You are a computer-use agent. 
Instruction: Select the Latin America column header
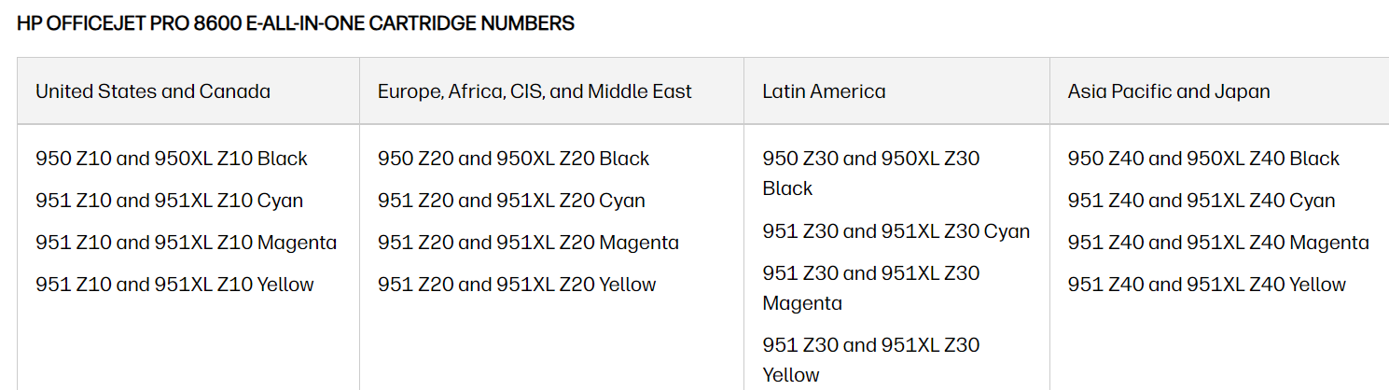point(824,91)
